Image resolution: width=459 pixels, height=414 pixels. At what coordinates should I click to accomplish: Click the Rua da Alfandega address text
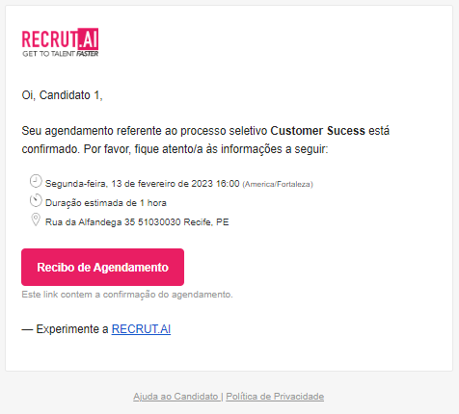pos(137,222)
